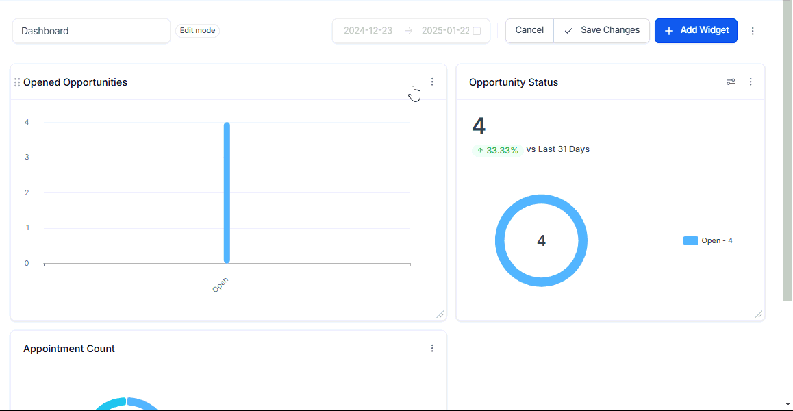Toggle the Open - 4 legend color swatch

click(690, 240)
